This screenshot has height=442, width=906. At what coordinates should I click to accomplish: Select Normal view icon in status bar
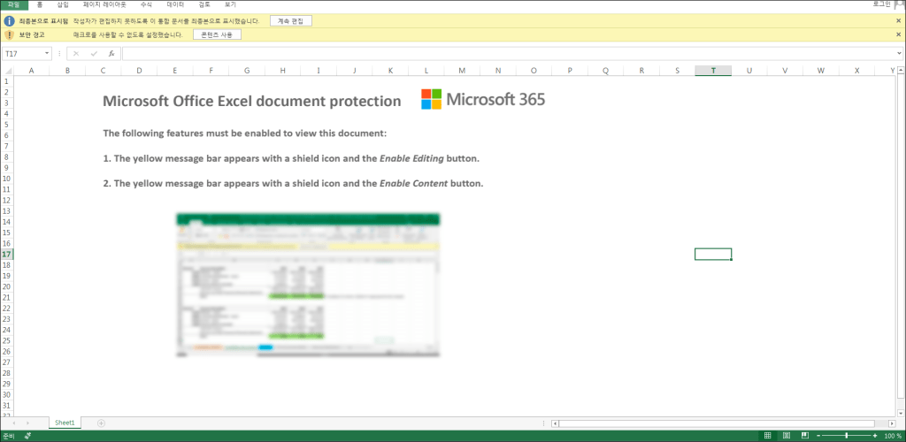767,436
